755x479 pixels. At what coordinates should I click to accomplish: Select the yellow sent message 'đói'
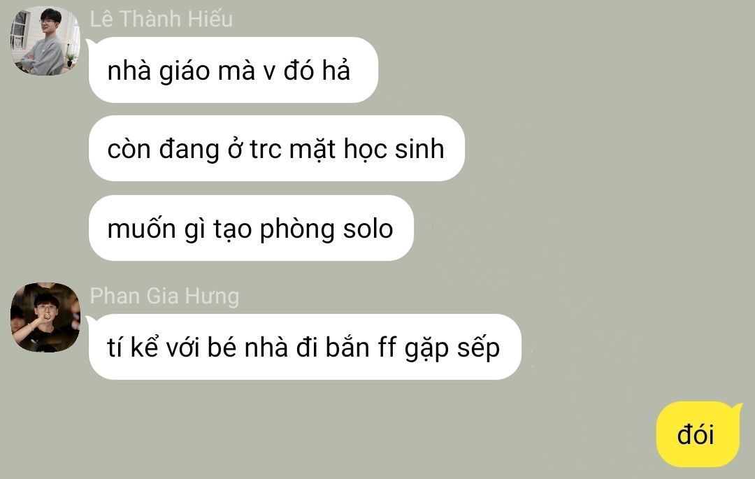click(x=698, y=434)
